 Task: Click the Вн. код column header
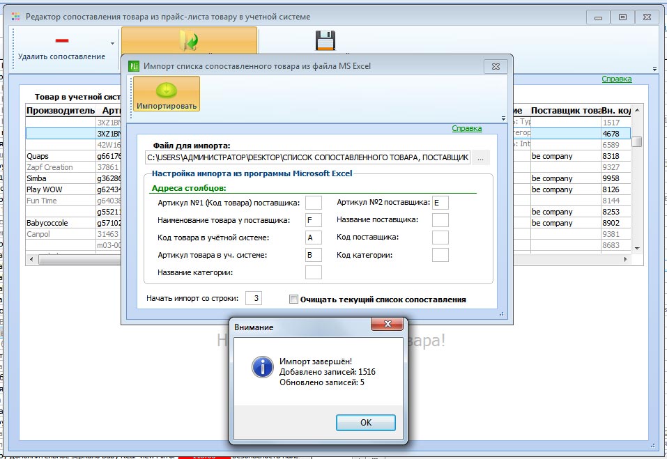[x=616, y=111]
